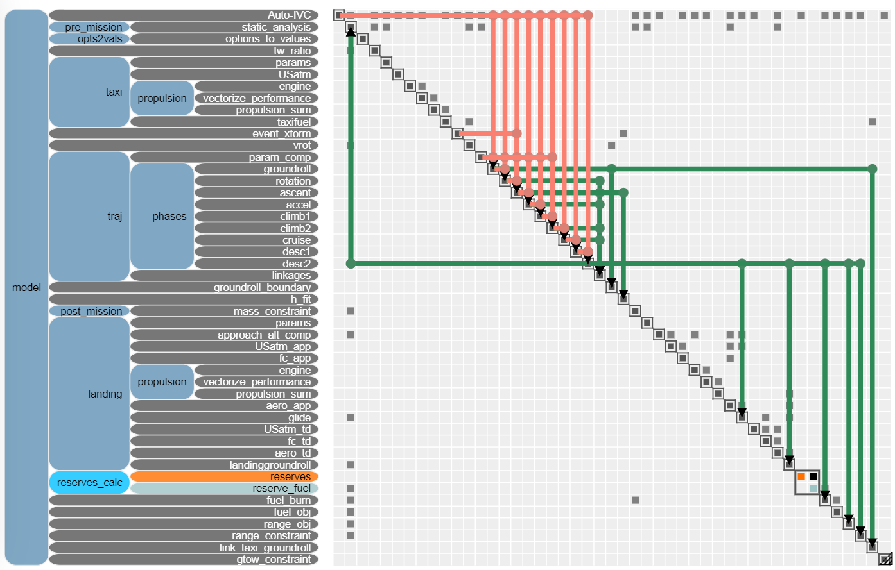The width and height of the screenshot is (895, 570).
Task: Select the ascent phase
Action: point(256,192)
